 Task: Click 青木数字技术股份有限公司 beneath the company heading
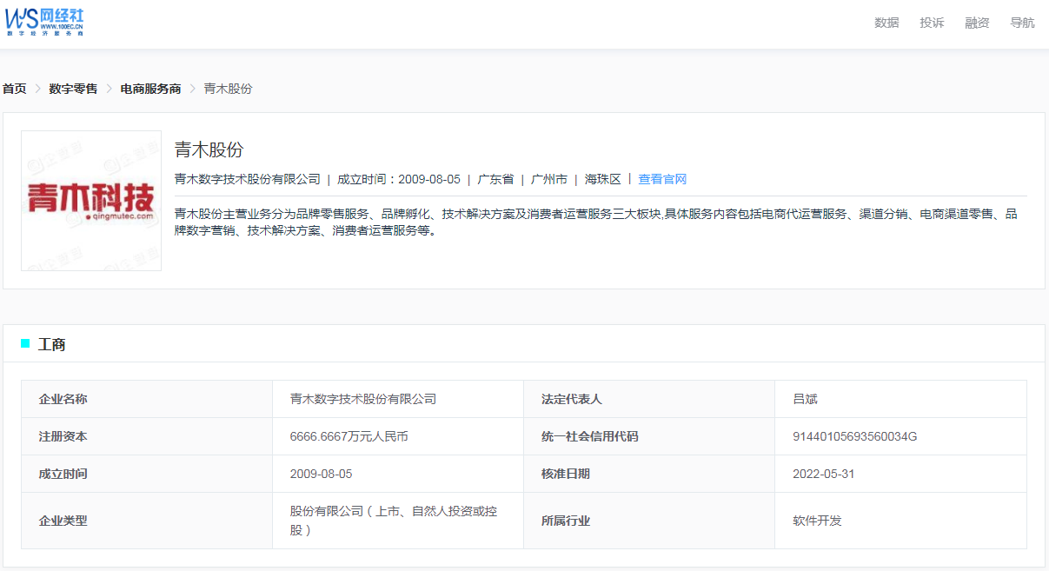248,179
